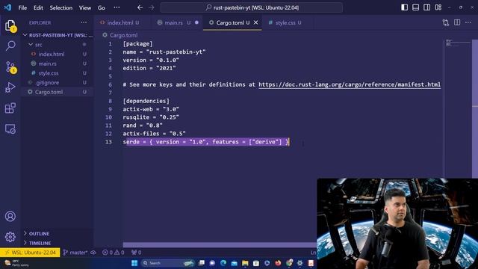Viewport: 478px width, 269px height.
Task: Toggle the primary side bar layout icon
Action: (x=404, y=7)
